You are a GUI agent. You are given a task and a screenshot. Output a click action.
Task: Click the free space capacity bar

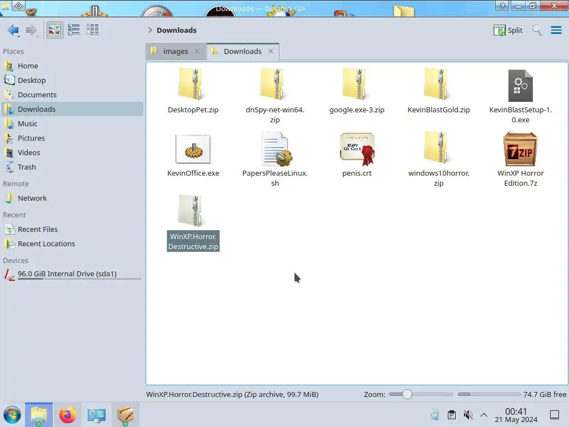click(489, 394)
